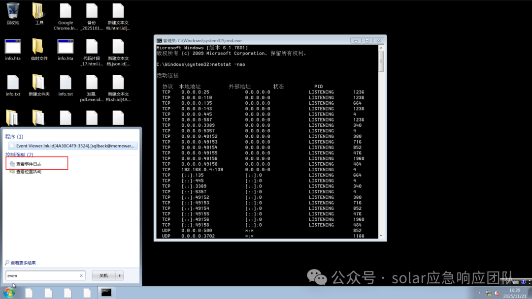532x299 pixels.
Task: Expand the shutdown options arrow
Action: point(120,275)
